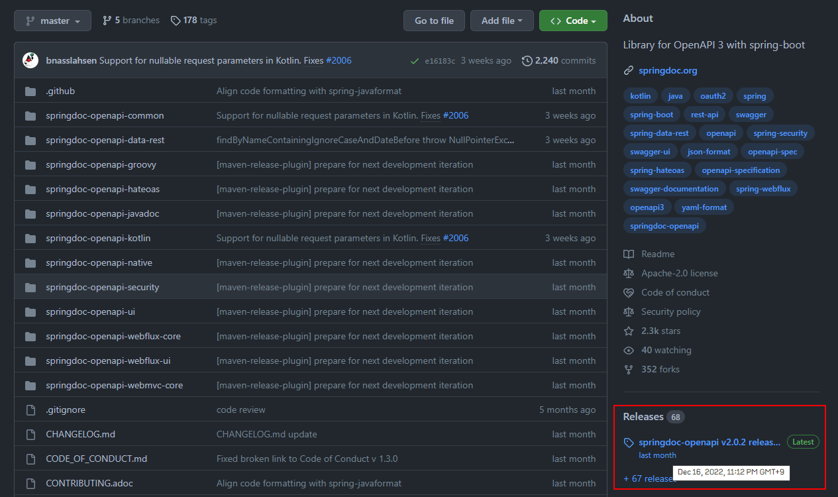This screenshot has height=497, width=838.
Task: Open 'CHANGELOG.md update' commit message
Action: click(267, 434)
